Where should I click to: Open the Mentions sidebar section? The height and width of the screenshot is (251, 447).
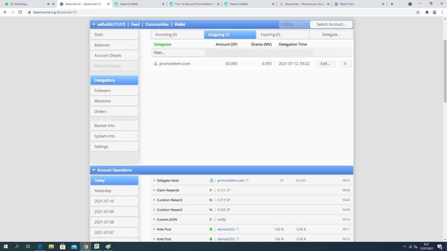[x=115, y=101]
